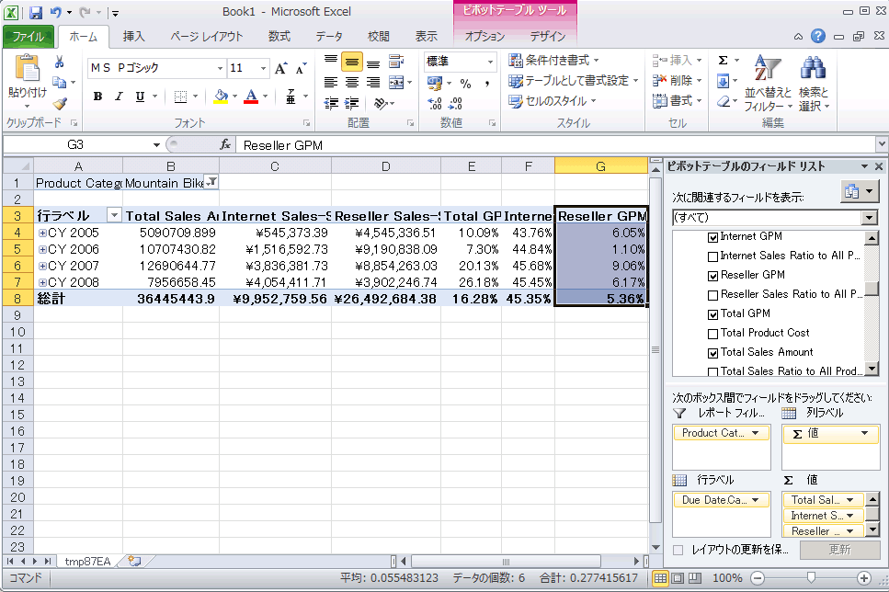Uncheck the Internet GPM field
The height and width of the screenshot is (592, 889).
click(713, 237)
